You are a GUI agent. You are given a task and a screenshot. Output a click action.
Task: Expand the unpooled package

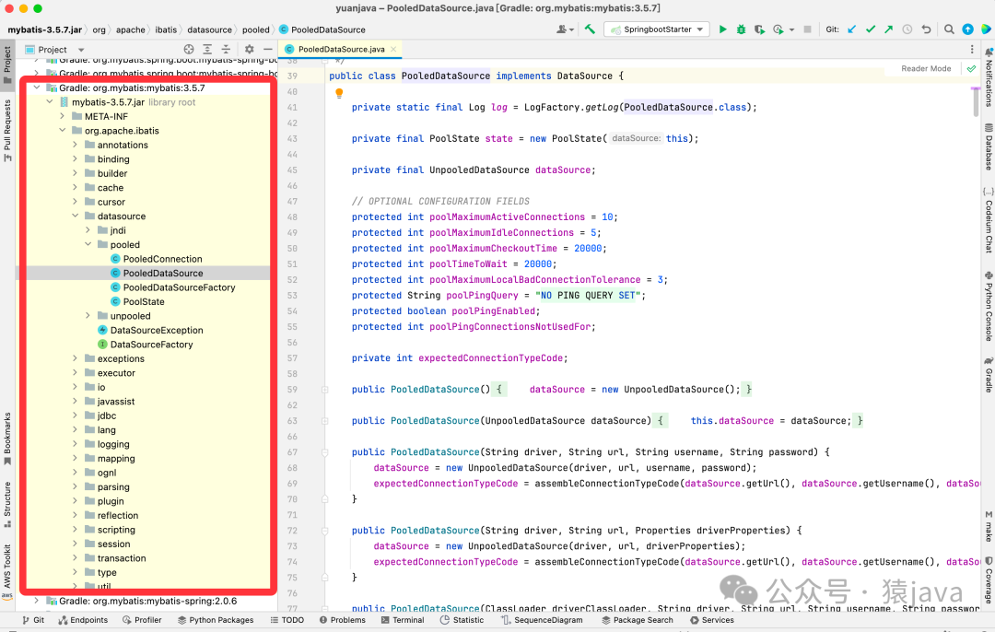[x=88, y=315]
